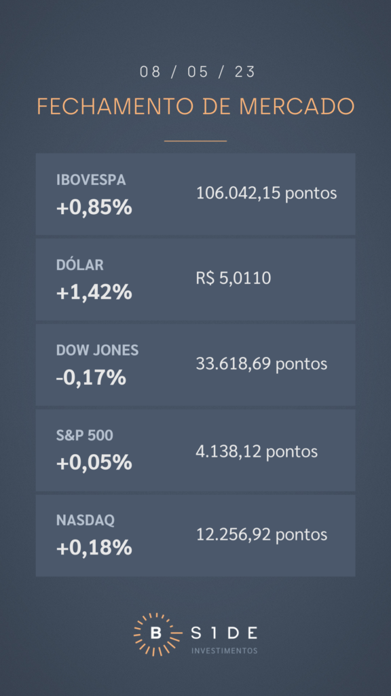Click the 4.138,12 pontos value
This screenshot has width=391, height=696.
coord(257,451)
